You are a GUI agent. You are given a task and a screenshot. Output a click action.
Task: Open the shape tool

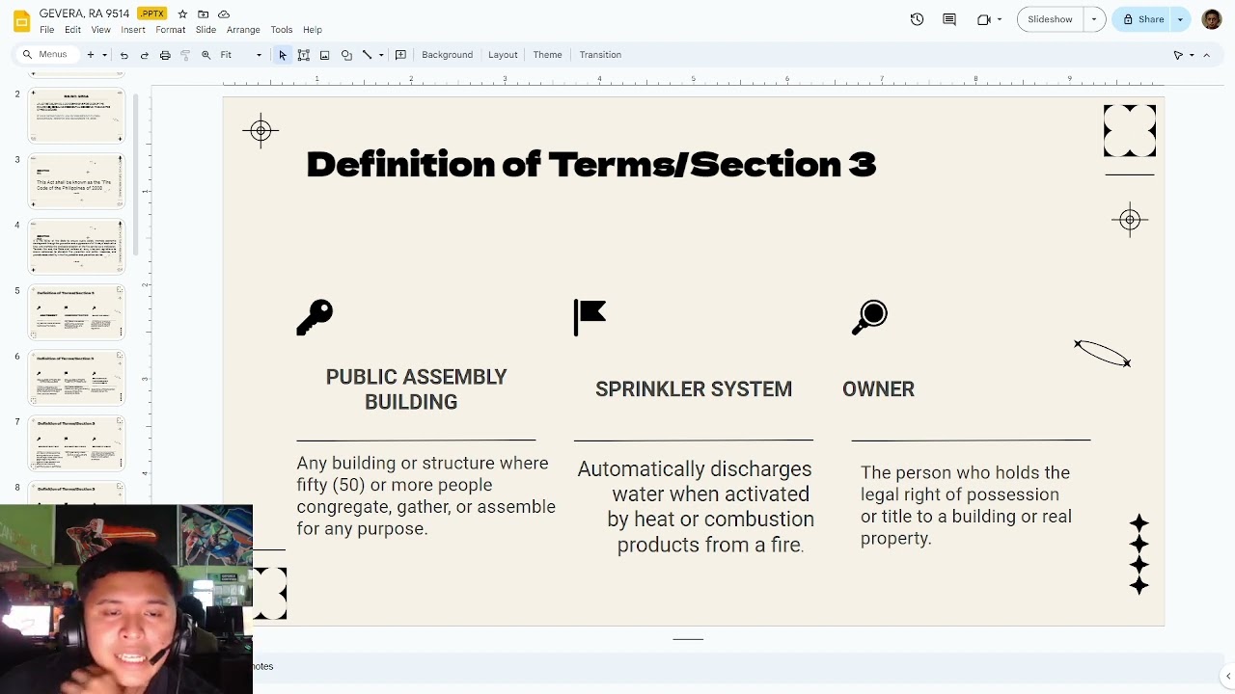346,55
